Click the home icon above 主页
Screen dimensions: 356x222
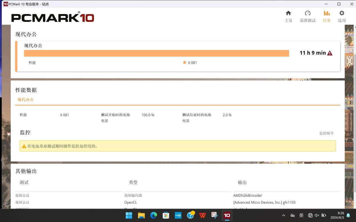coord(288,13)
